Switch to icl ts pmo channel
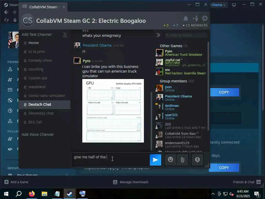 pyautogui.click(x=45, y=52)
